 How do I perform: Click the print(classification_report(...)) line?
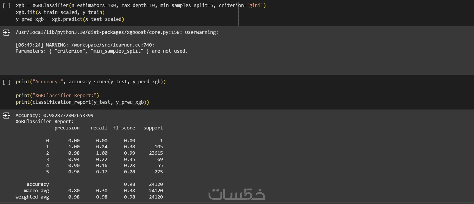pyautogui.click(x=82, y=102)
